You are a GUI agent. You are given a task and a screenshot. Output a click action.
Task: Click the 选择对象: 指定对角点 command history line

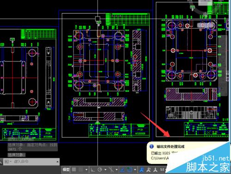32,147
